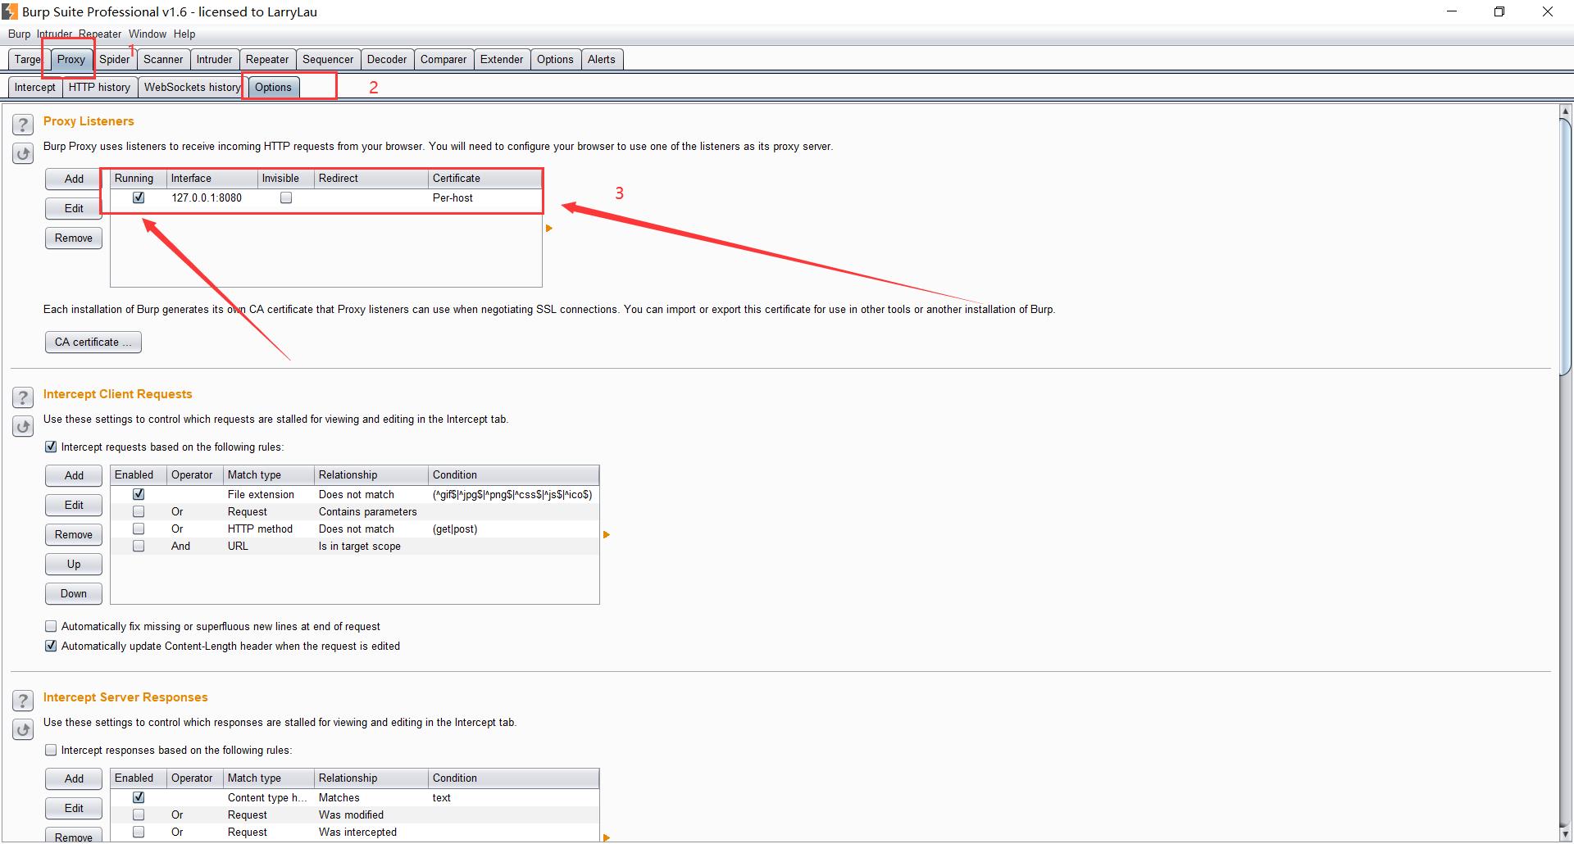Move client request rule Up
The image size is (1574, 844).
[74, 564]
